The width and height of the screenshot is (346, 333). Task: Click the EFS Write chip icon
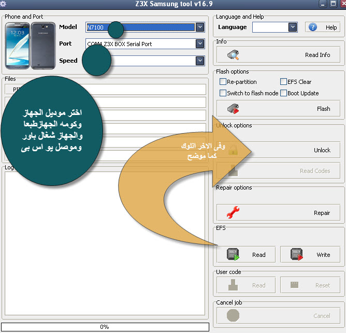[297, 254]
